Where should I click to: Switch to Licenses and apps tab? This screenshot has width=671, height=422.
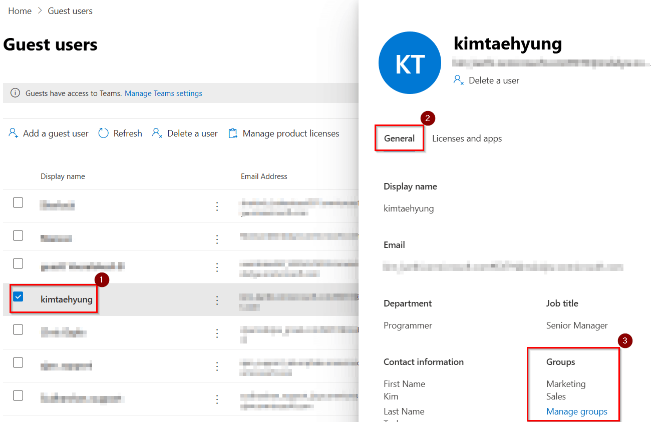coord(467,138)
